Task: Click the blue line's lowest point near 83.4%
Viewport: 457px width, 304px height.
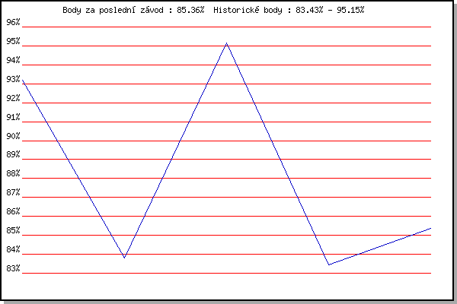Action: pos(328,264)
